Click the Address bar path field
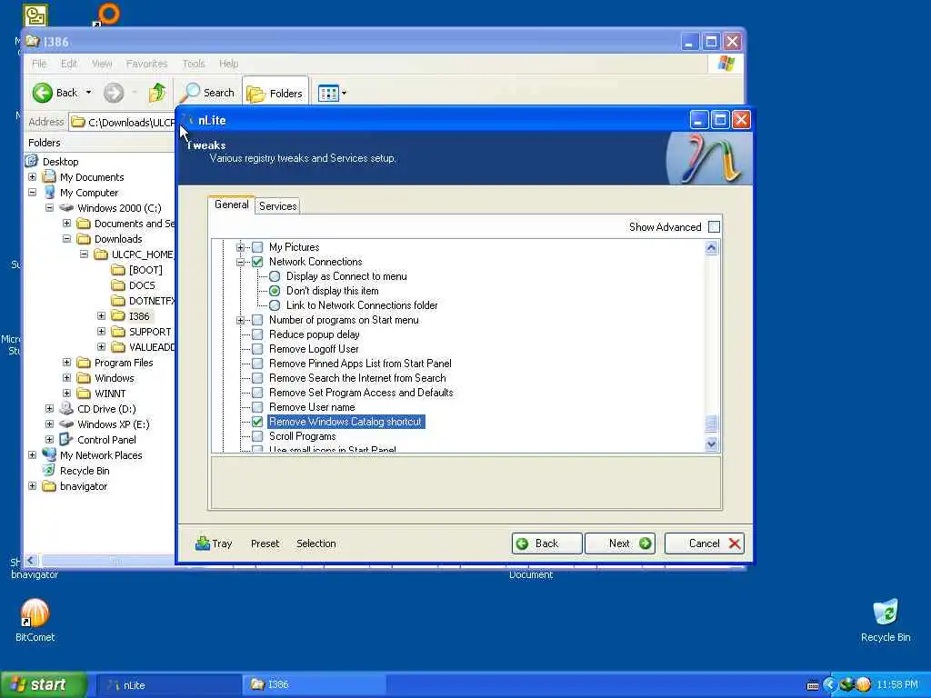The height and width of the screenshot is (698, 931). (123, 123)
